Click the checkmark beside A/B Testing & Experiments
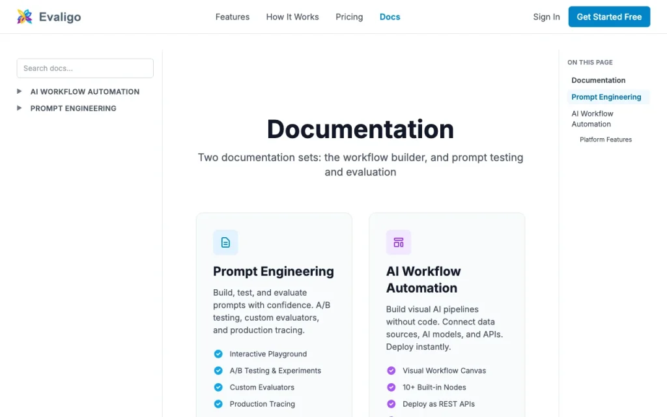667x417 pixels. click(218, 371)
